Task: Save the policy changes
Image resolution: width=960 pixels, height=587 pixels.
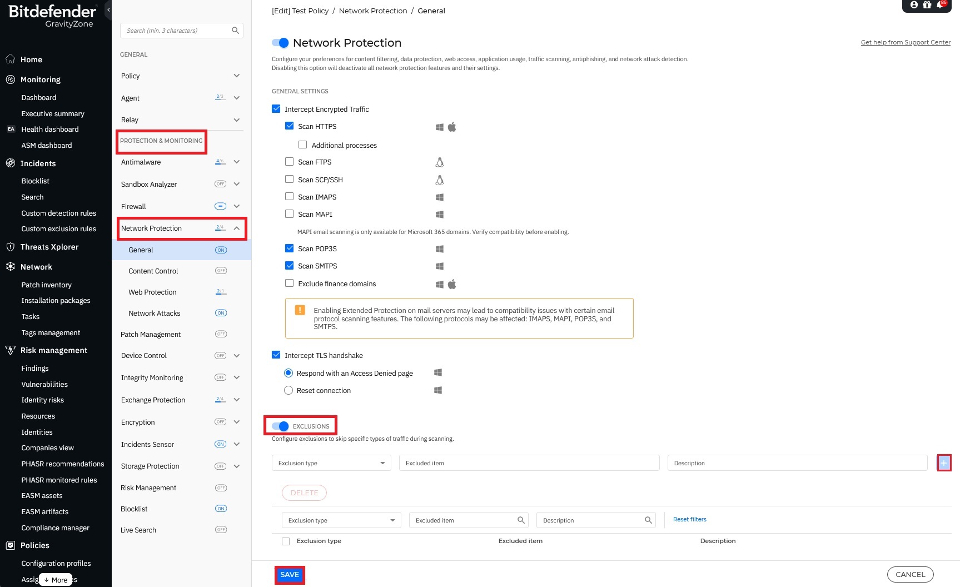Action: point(290,575)
